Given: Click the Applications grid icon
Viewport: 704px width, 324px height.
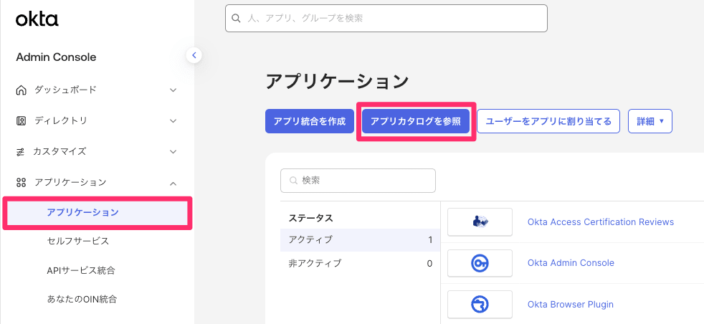Looking at the screenshot, I should click(22, 182).
